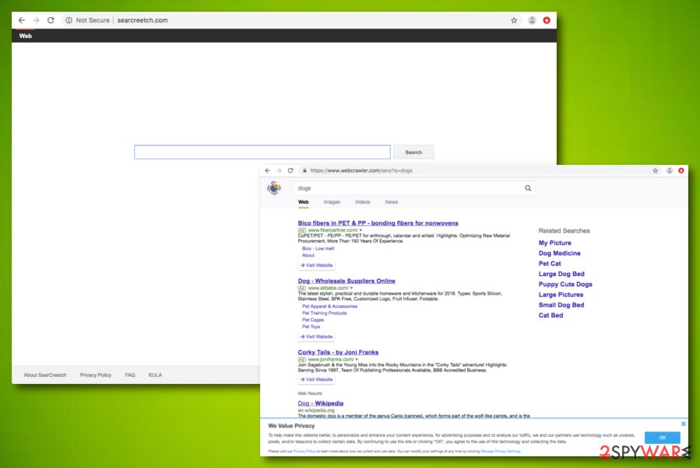700x468 pixels.
Task: Open FAQ footer link
Action: pos(130,375)
